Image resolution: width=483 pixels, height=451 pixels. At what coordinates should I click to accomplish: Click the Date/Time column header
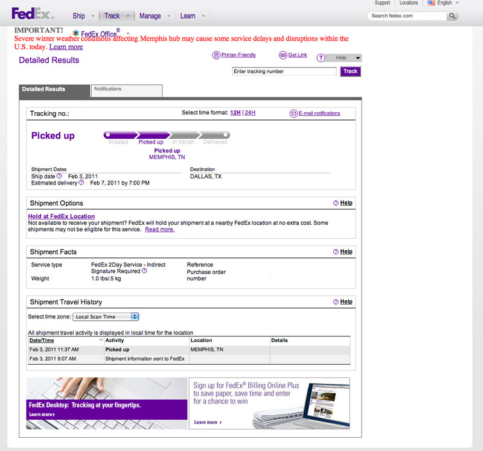click(42, 340)
